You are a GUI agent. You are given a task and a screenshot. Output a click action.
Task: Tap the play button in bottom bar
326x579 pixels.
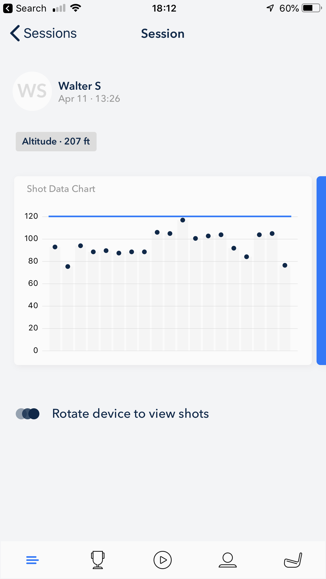point(162,560)
